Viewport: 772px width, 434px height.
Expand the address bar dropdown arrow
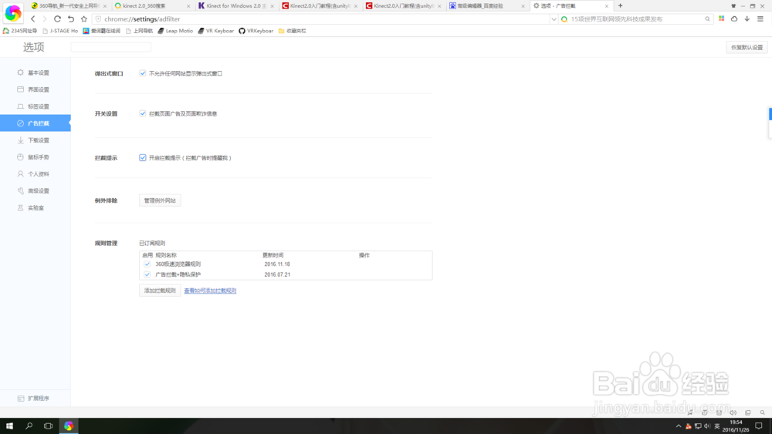554,19
